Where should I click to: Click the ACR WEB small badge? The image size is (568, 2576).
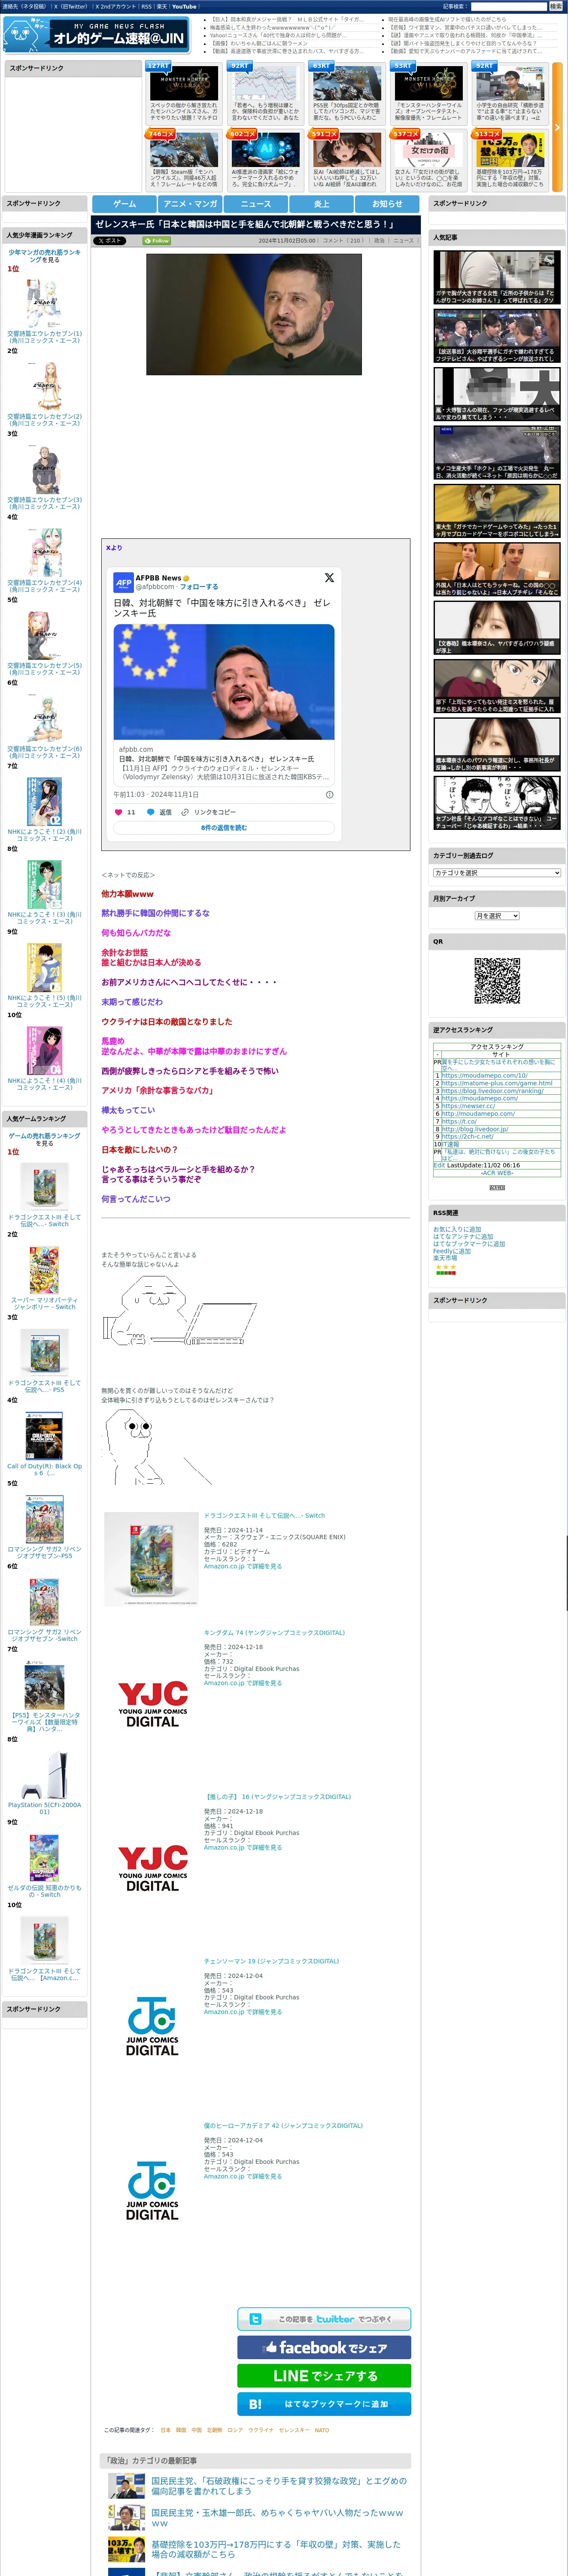pyautogui.click(x=497, y=1187)
